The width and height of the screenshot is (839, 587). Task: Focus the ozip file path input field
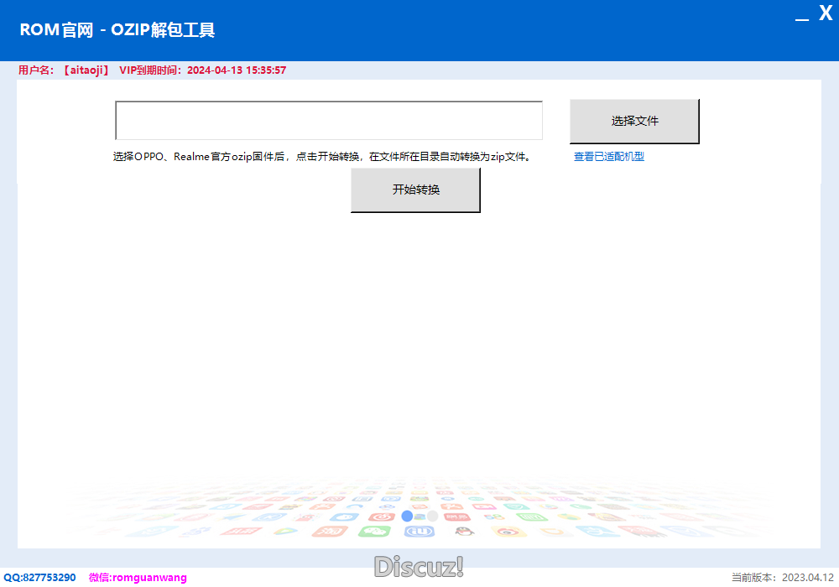[329, 120]
